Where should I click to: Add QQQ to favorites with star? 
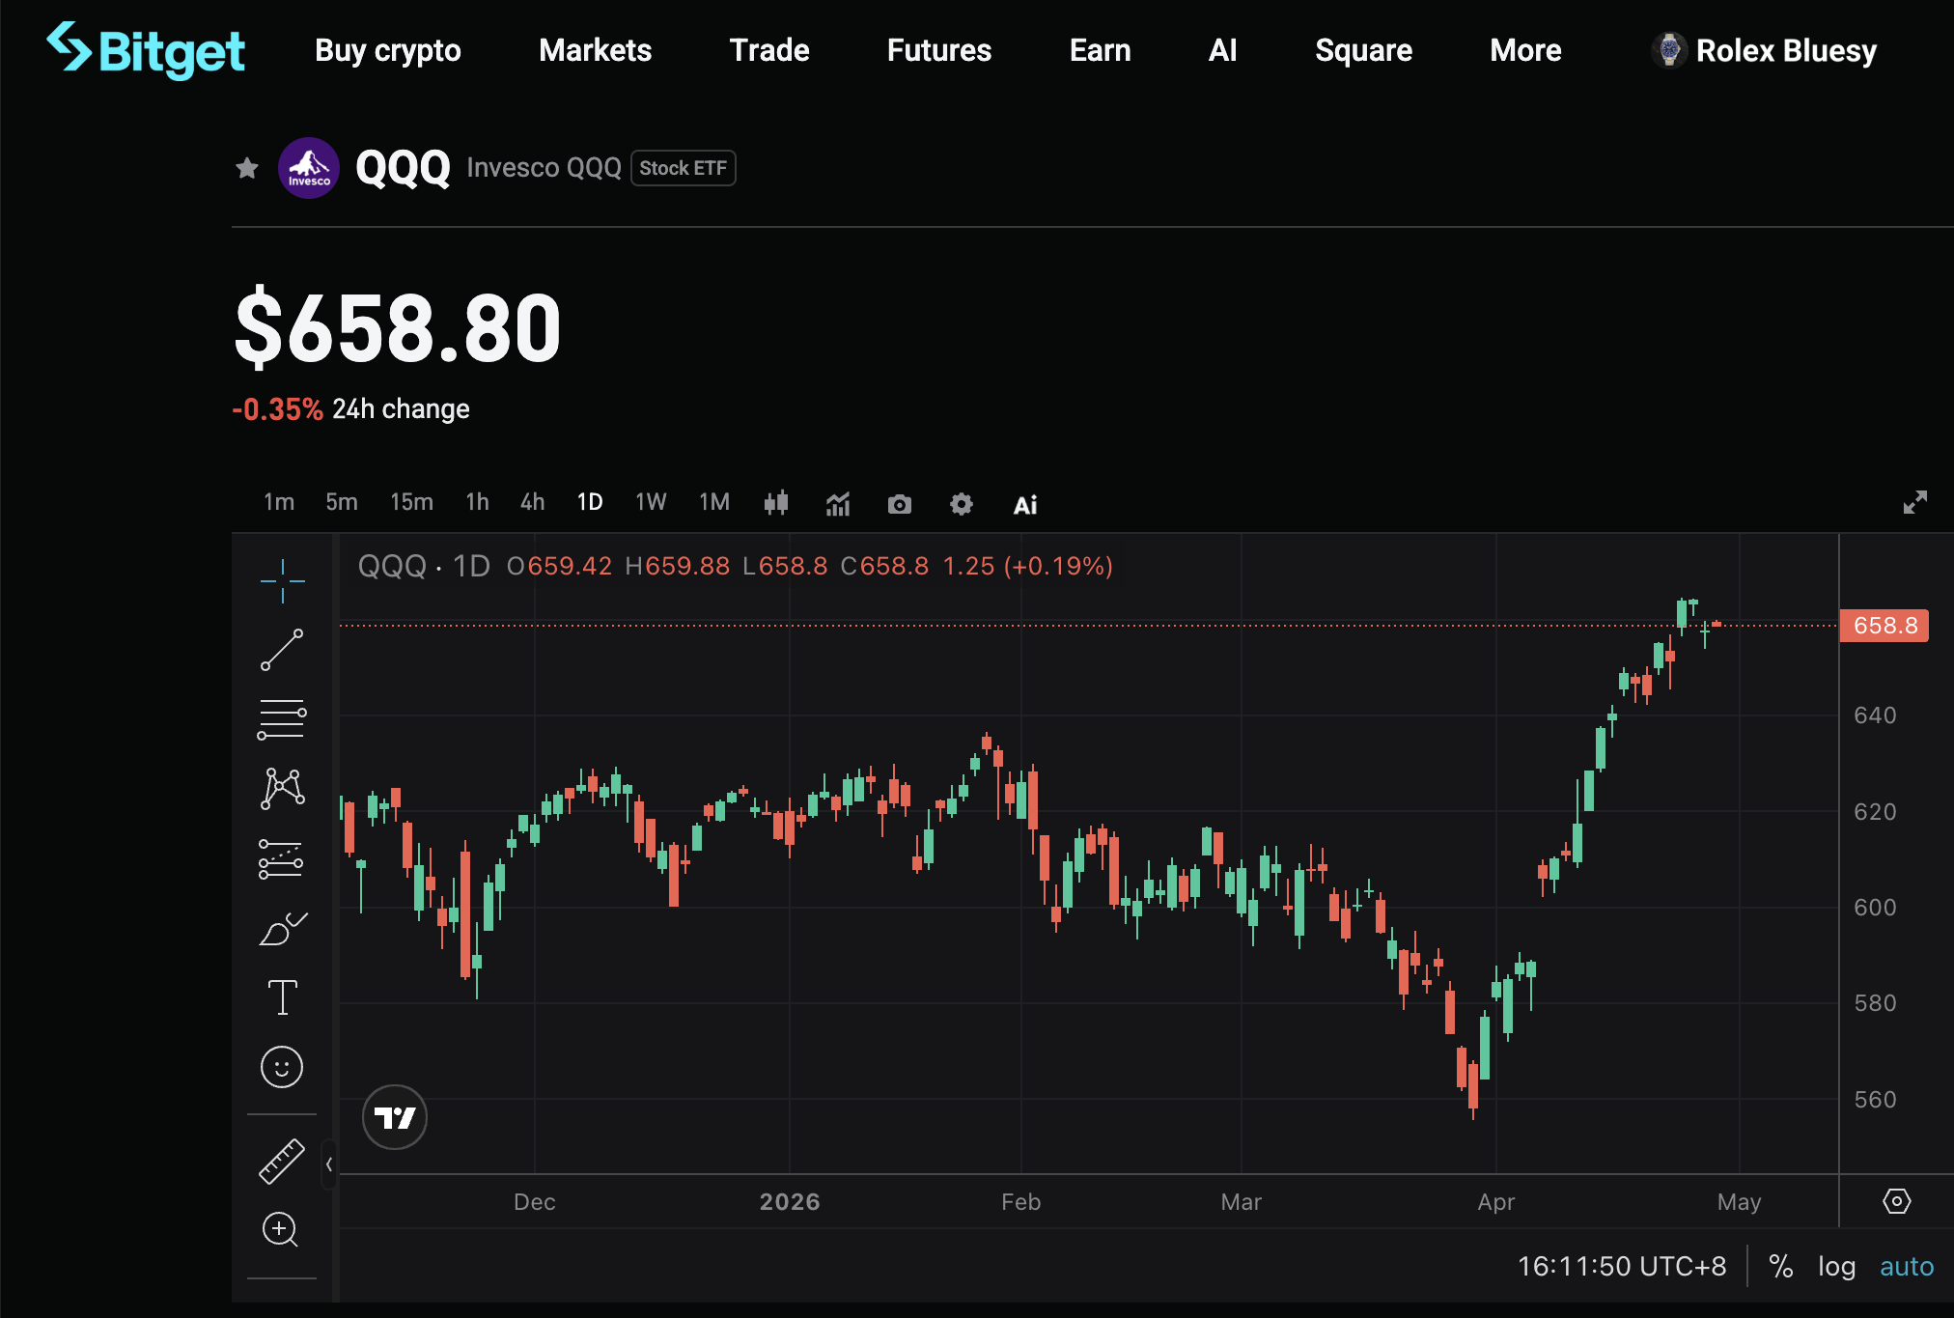(x=247, y=168)
